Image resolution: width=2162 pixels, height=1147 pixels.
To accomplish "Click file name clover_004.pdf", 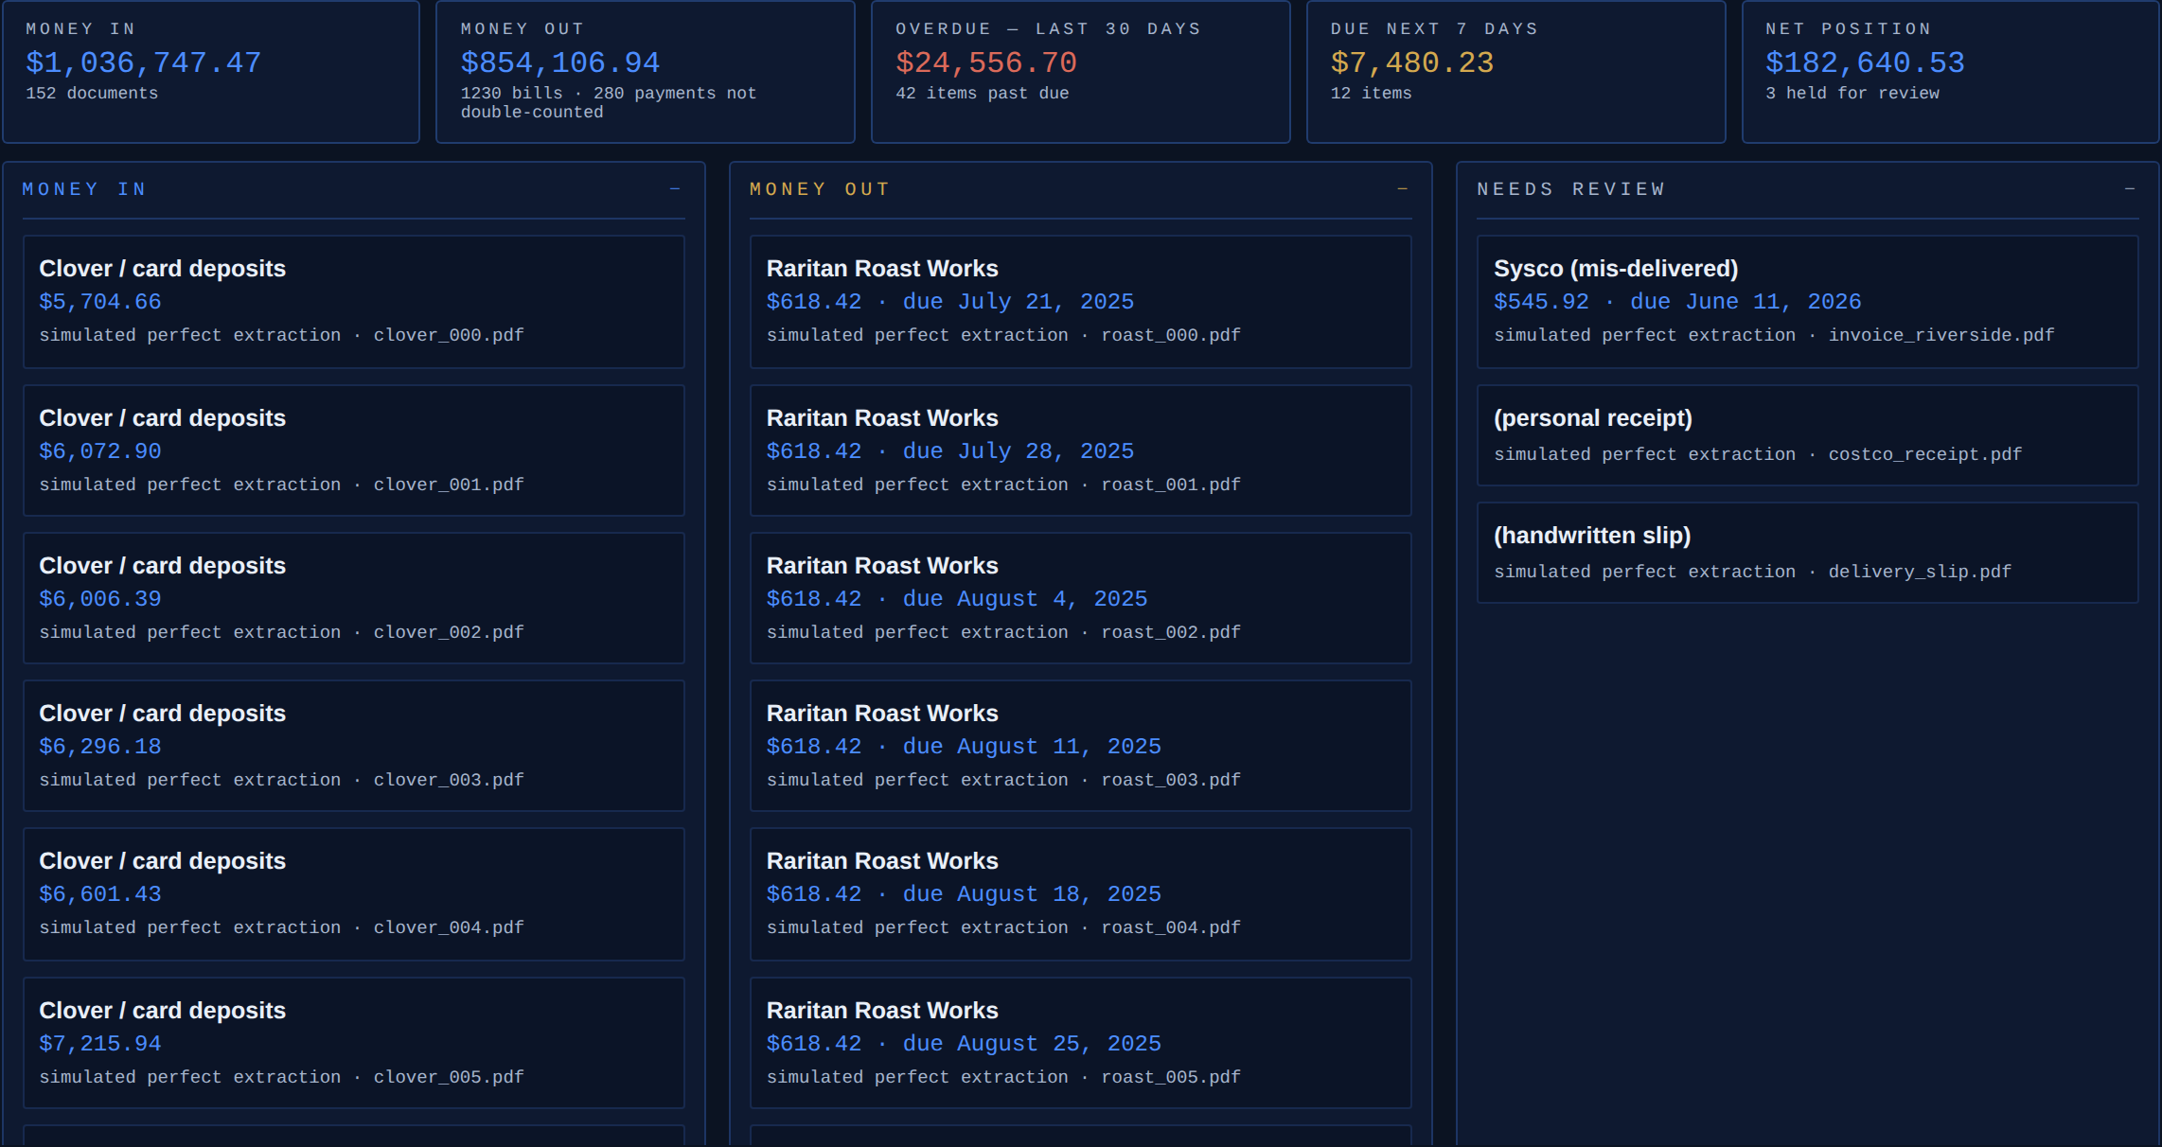I will [x=449, y=927].
